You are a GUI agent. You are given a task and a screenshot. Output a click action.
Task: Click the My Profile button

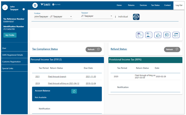pos(10,35)
